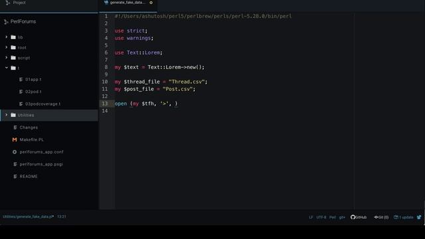Click the Perl icon on the editor tab
Screen dimensions: 425x239
[x=106, y=3]
